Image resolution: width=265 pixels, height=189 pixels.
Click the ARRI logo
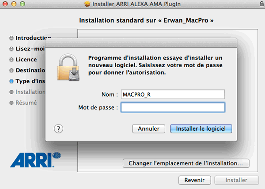[x=35, y=160]
